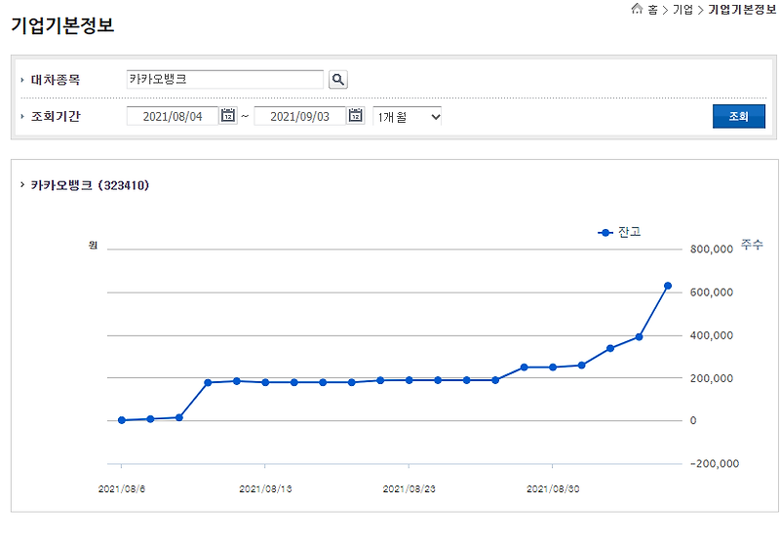Click the 2021/08/30 x-axis date label

click(553, 488)
